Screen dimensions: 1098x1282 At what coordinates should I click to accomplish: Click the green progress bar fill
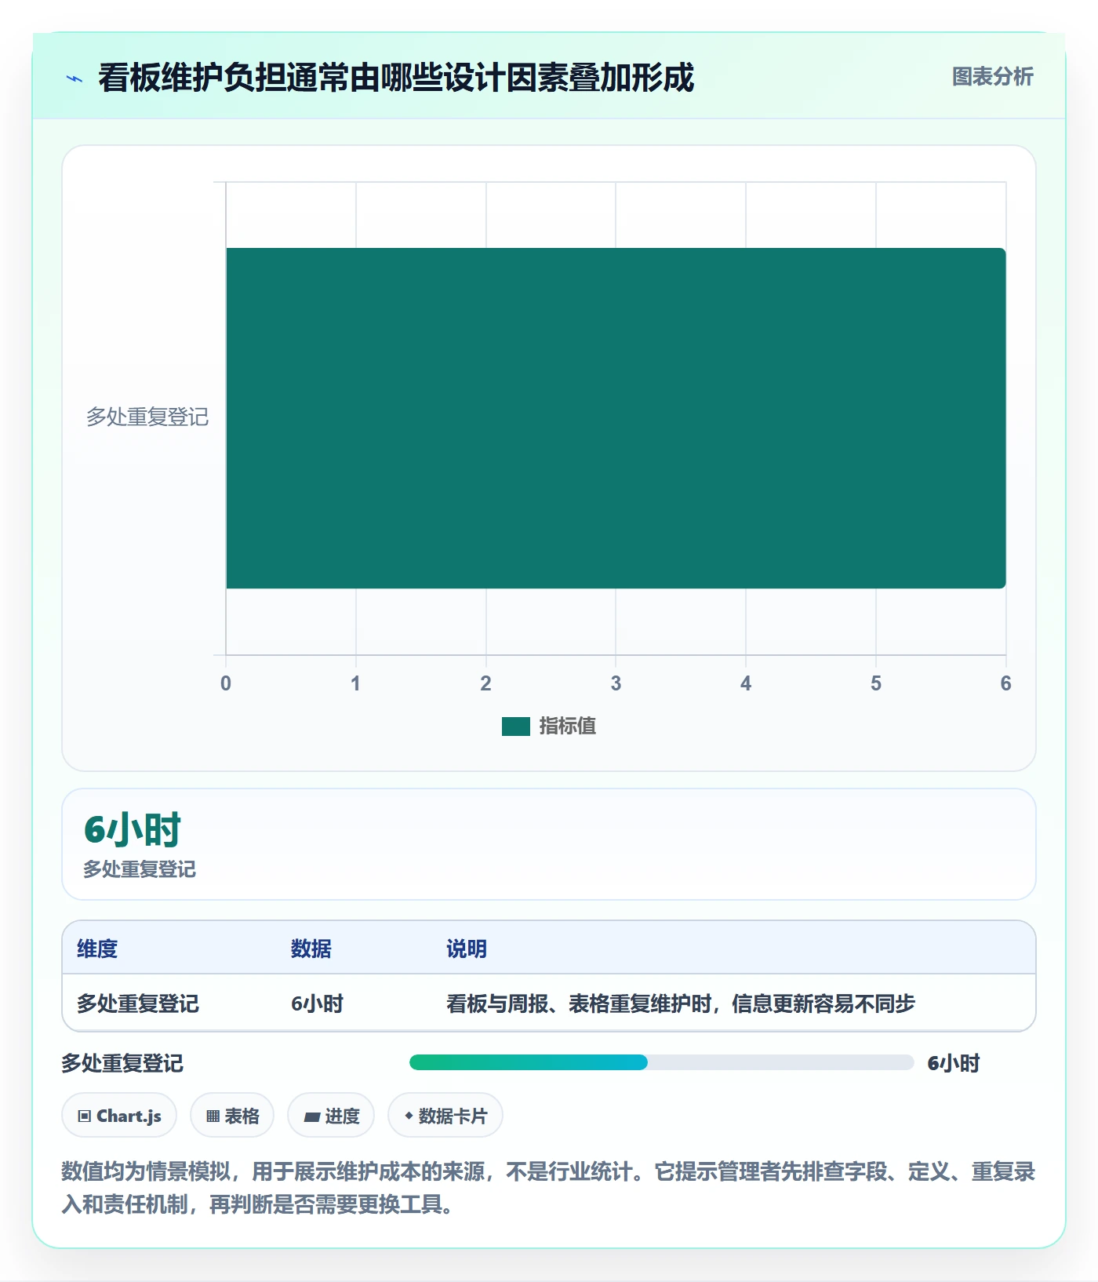529,1062
